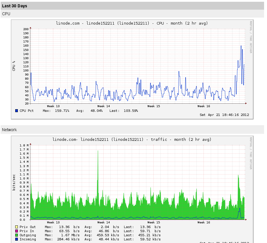Click Week 13 label on CPU graph
The image size is (267, 243).
[53, 106]
